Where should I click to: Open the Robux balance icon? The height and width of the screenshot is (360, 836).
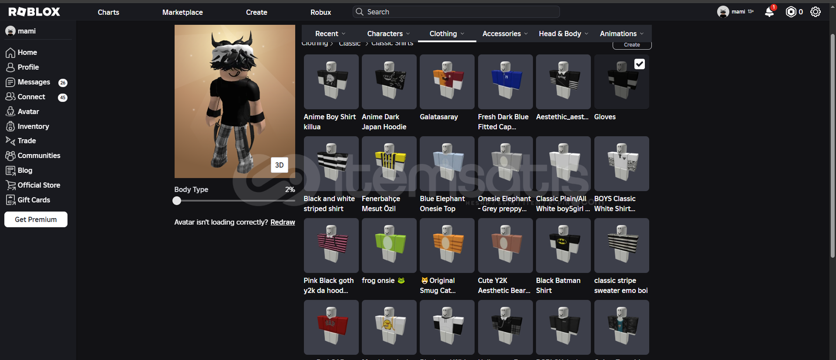point(791,12)
